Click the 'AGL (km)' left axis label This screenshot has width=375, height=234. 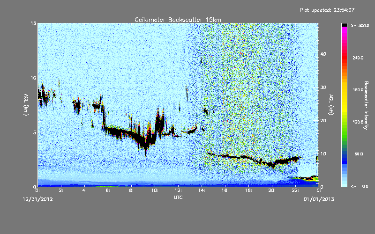tap(26, 105)
